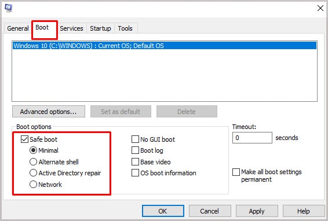328x221 pixels.
Task: Check OS boot information
Action: click(x=135, y=173)
